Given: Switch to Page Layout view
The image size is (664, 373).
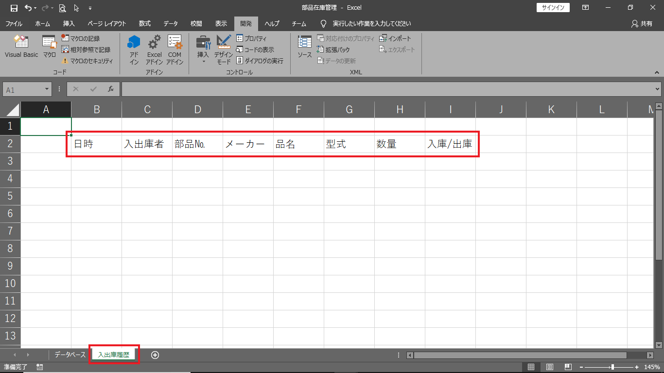Looking at the screenshot, I should (x=550, y=367).
